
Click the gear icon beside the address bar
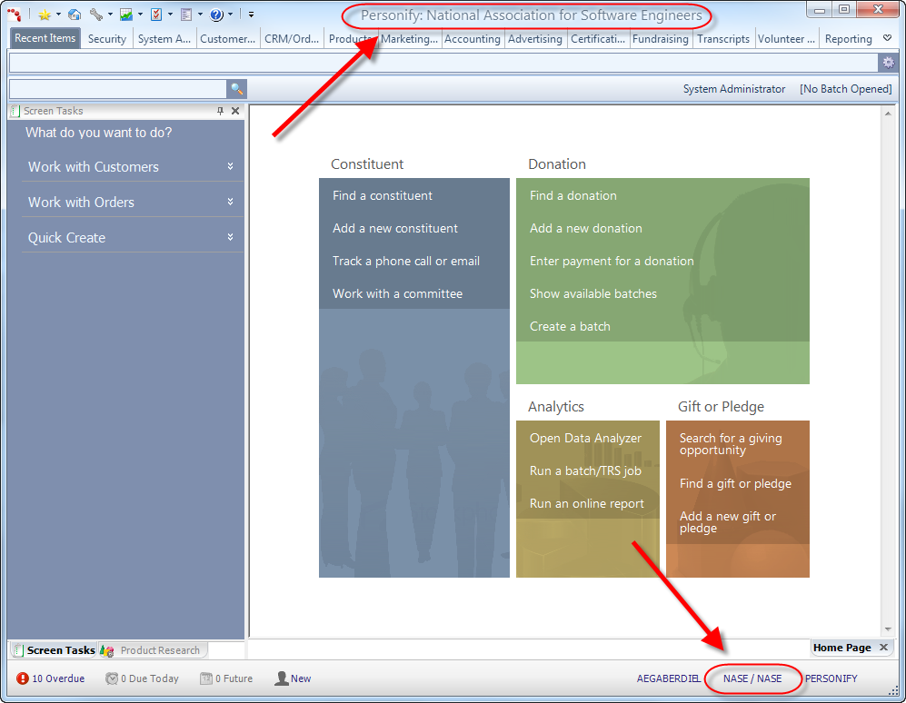pyautogui.click(x=888, y=63)
